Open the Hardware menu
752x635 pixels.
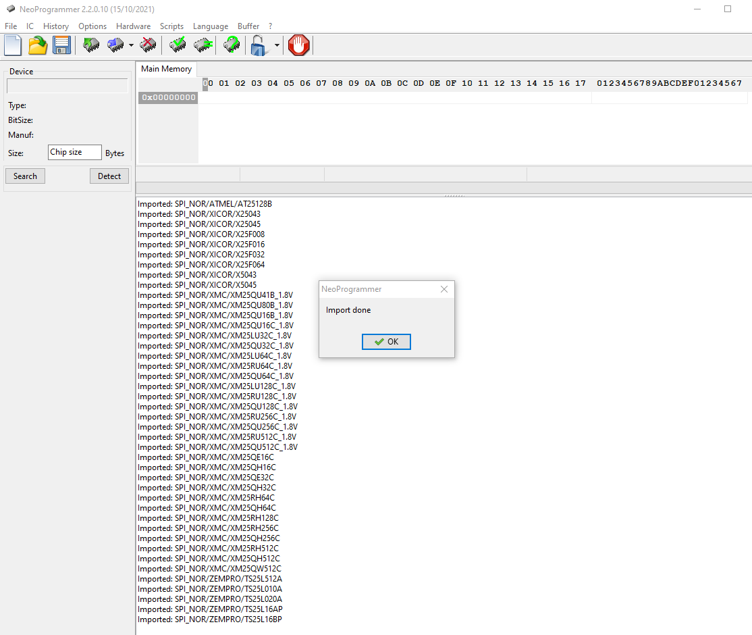(x=134, y=26)
